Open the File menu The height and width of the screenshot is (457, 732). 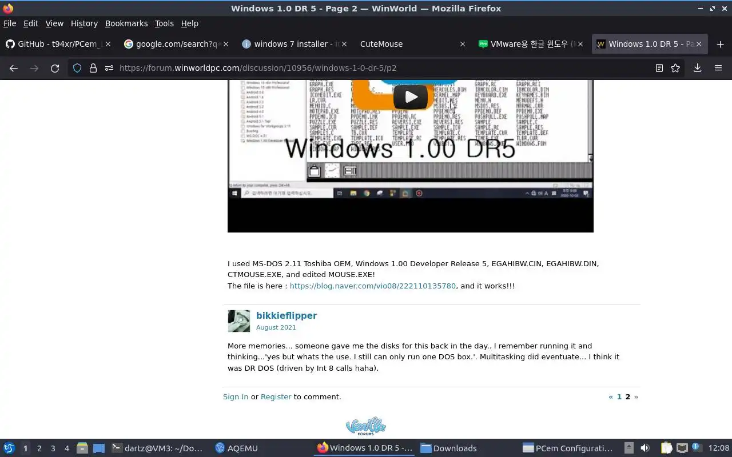click(10, 23)
